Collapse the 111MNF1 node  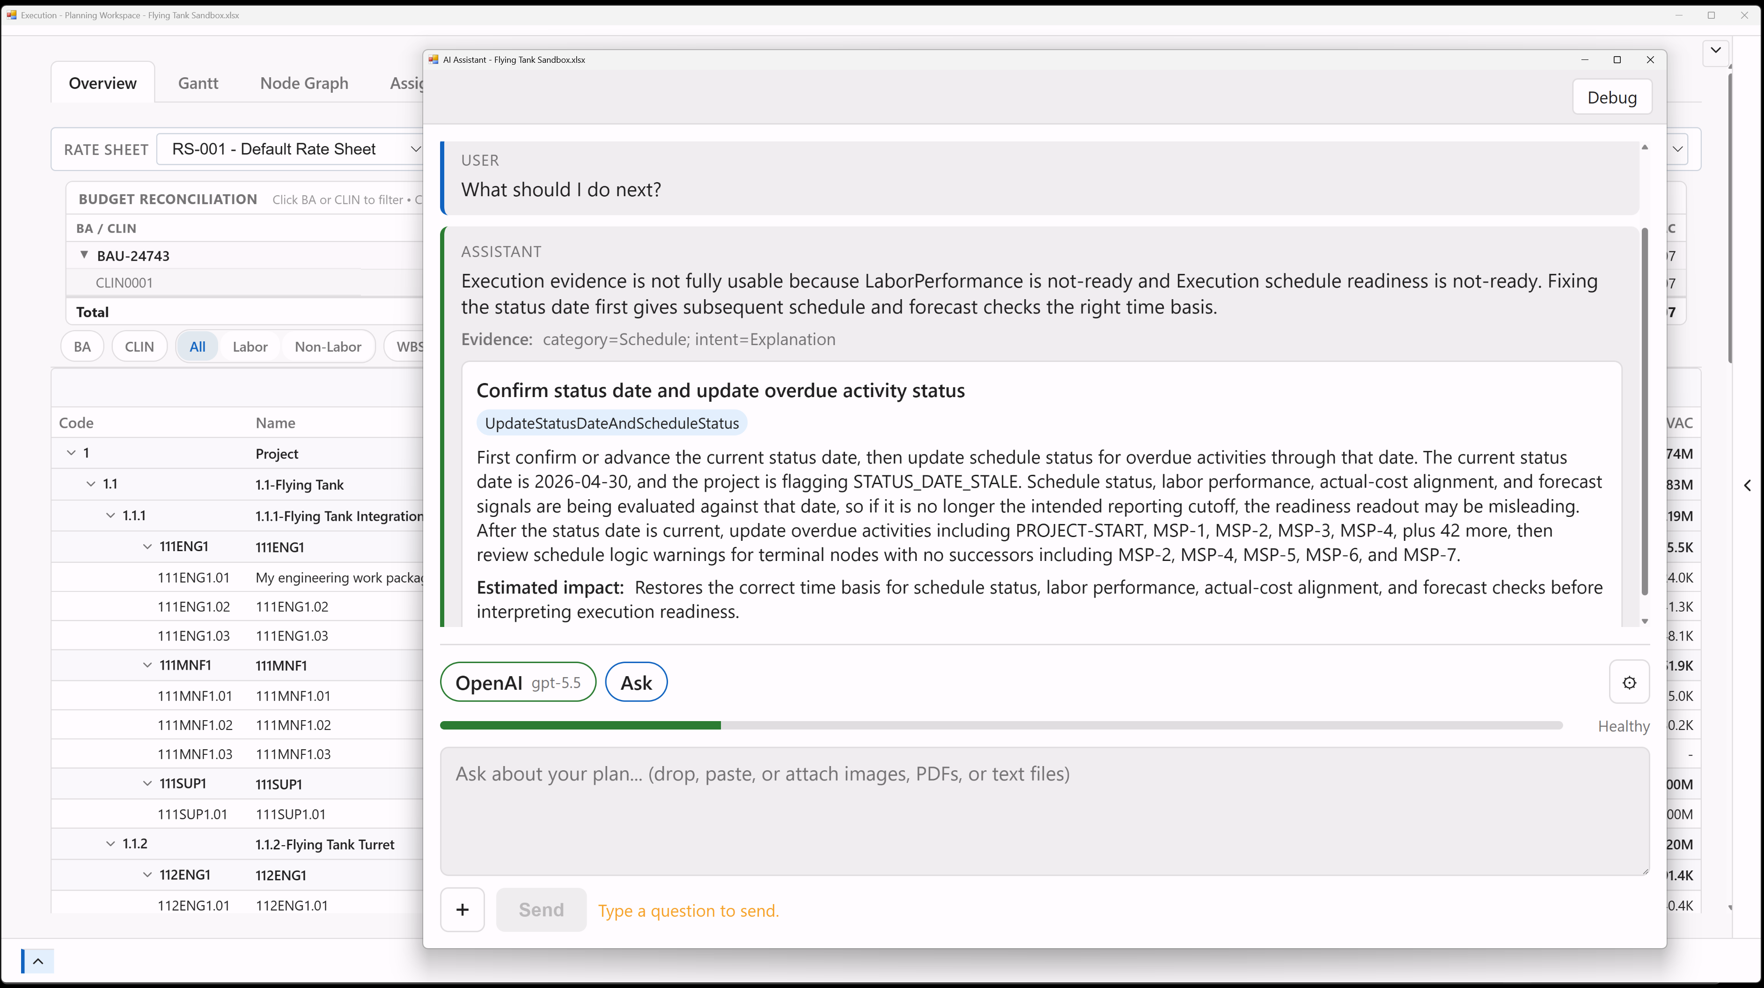click(147, 665)
